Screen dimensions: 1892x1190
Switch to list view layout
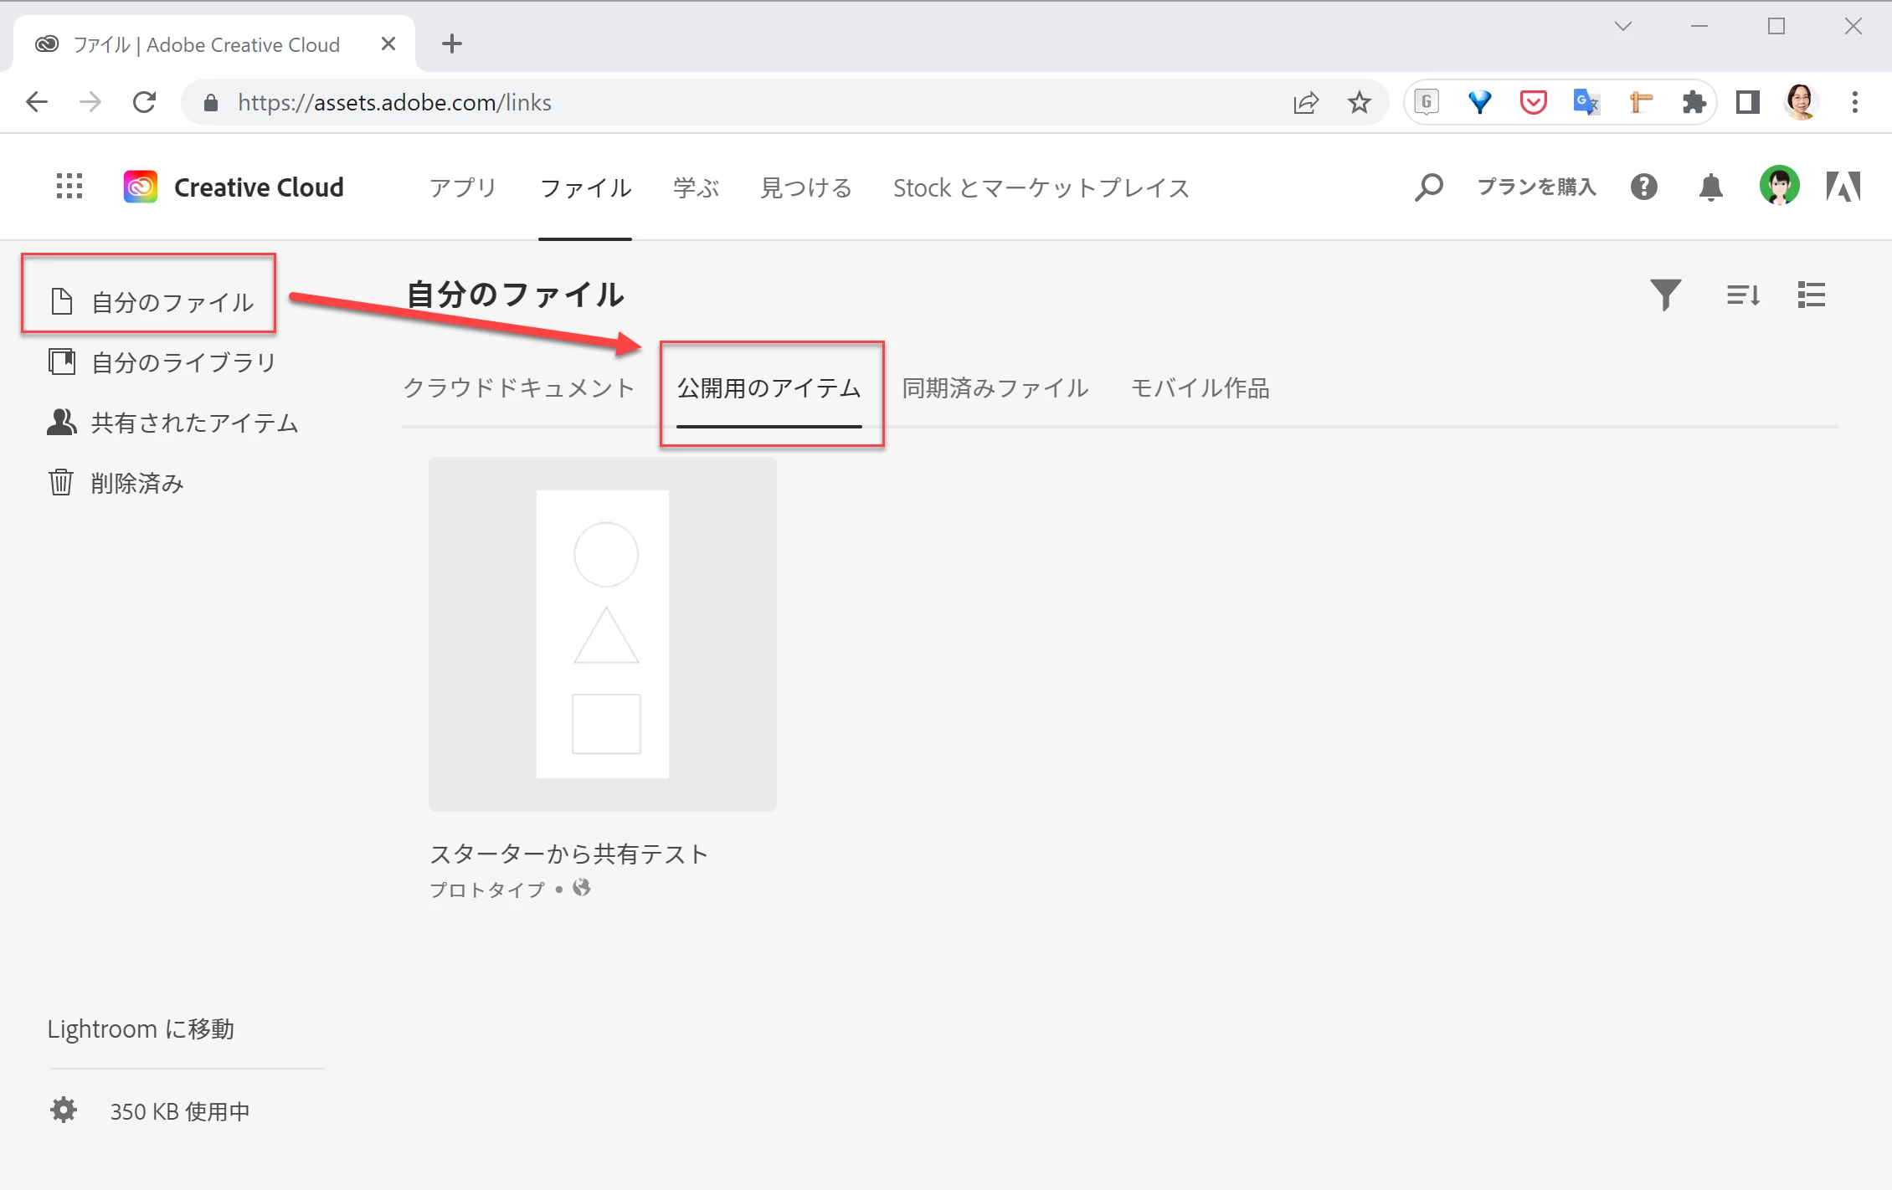(1811, 295)
